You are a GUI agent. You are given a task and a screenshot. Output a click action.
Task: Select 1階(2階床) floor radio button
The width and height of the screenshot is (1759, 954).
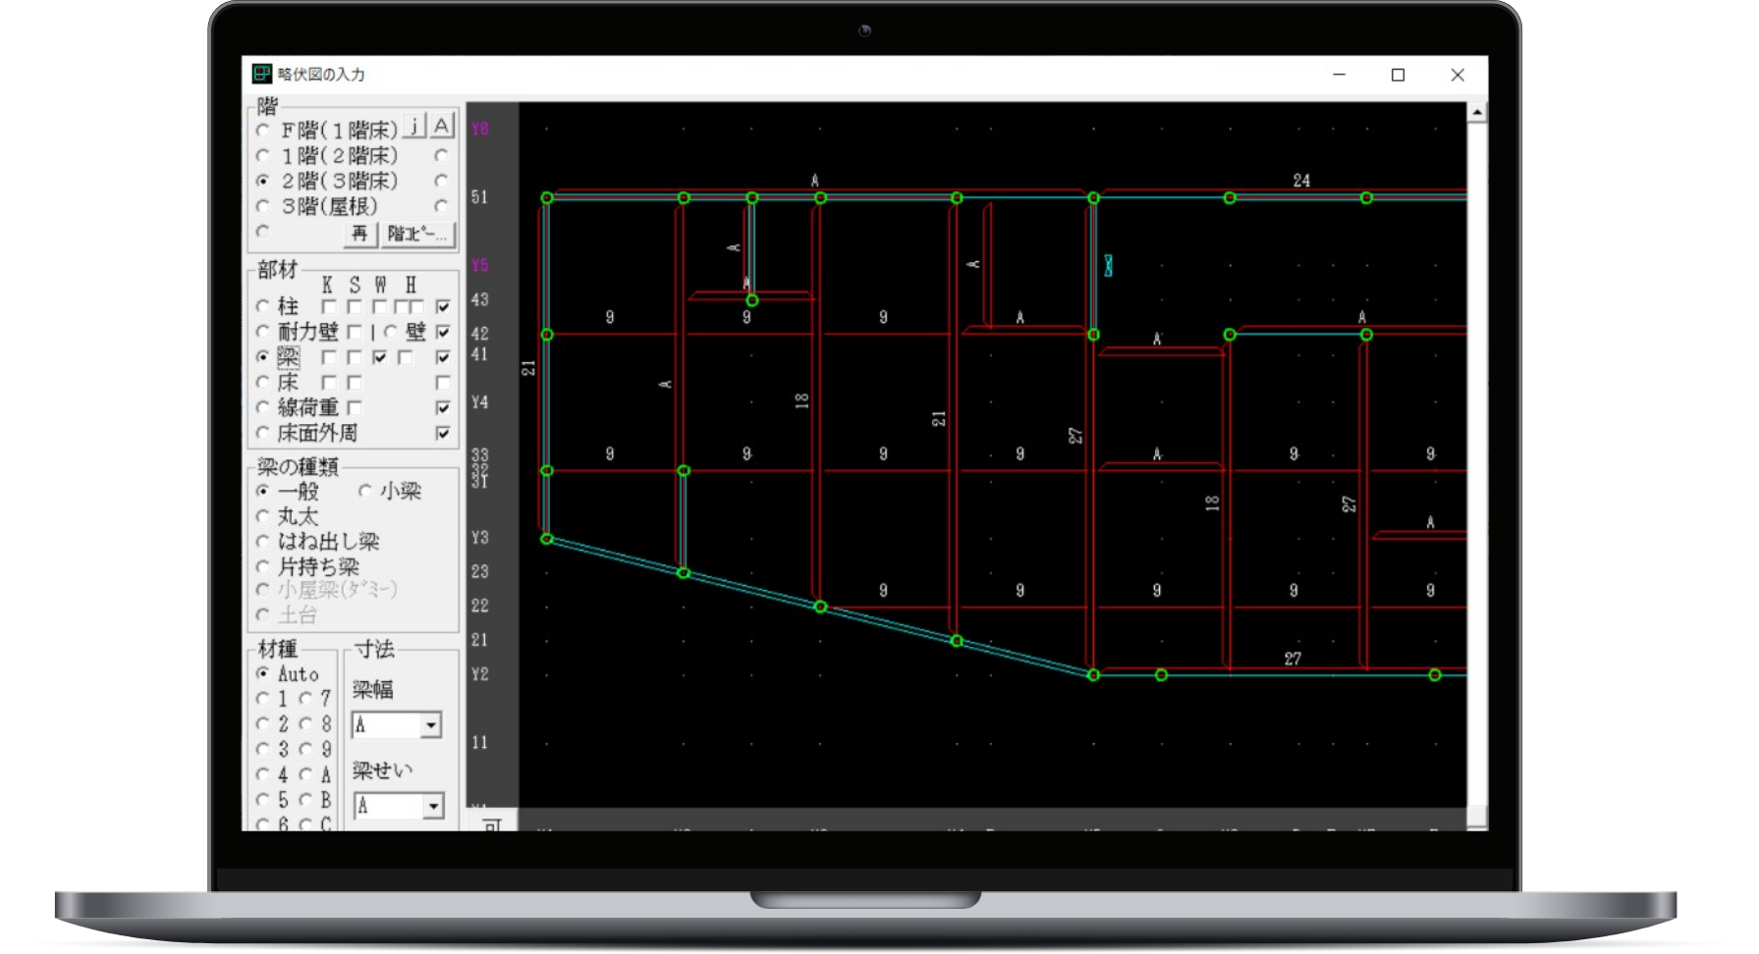(x=262, y=156)
